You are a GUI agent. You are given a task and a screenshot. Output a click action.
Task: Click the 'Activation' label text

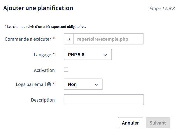[44, 70]
